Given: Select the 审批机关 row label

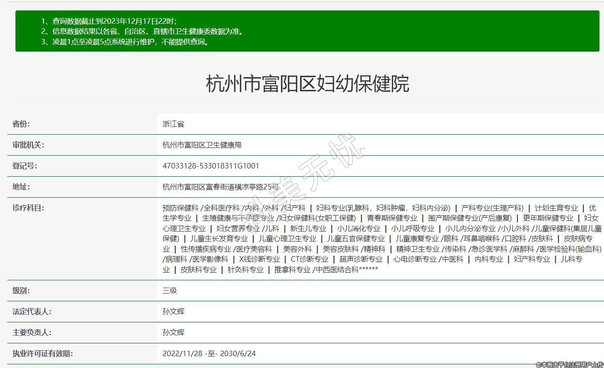Looking at the screenshot, I should coord(28,145).
